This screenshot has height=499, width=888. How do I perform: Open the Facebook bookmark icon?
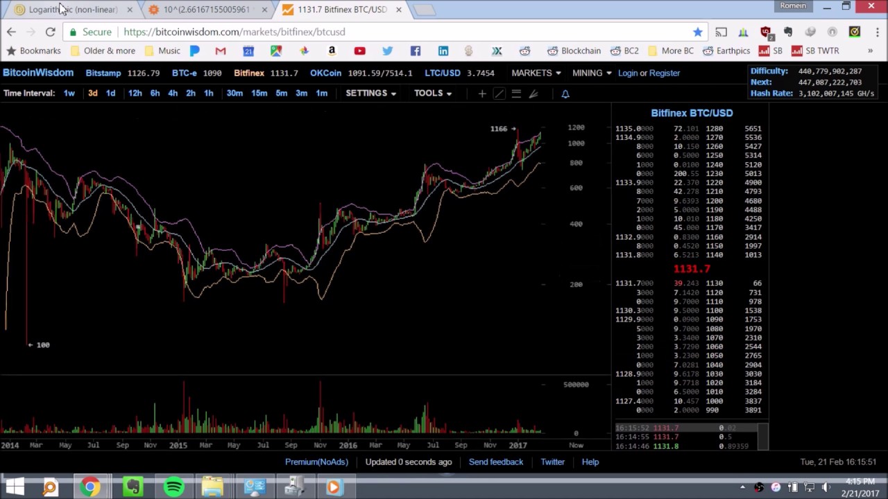point(415,51)
